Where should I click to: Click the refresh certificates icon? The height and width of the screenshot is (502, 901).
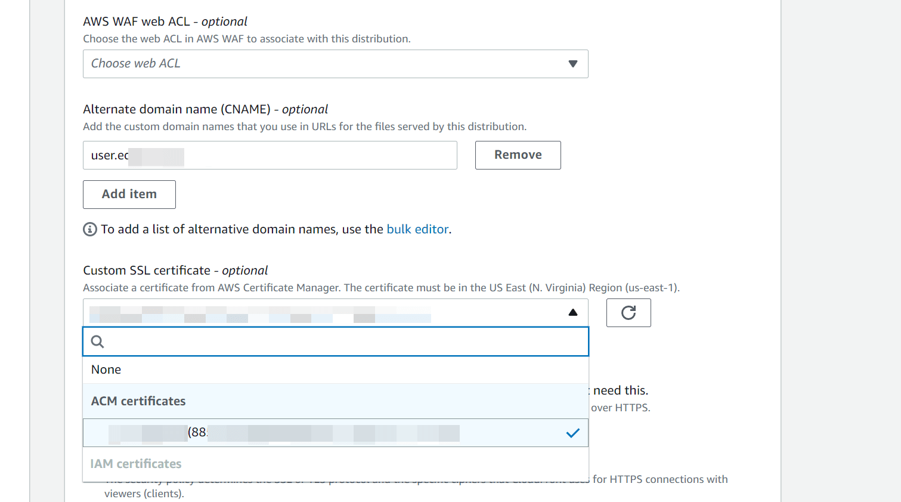coord(628,312)
